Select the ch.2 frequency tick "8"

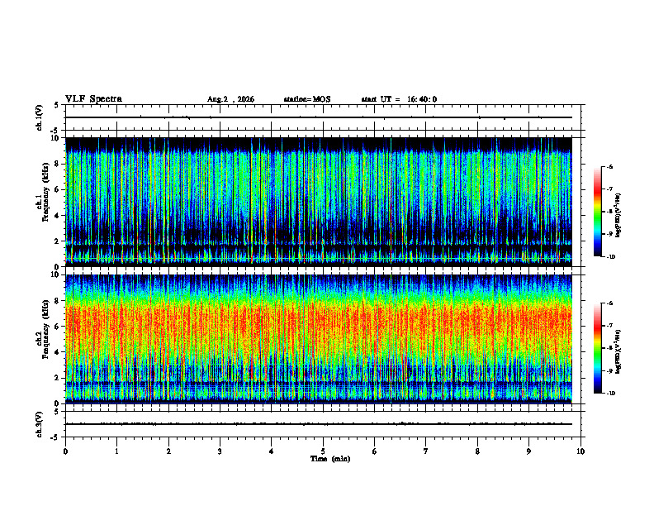point(58,301)
